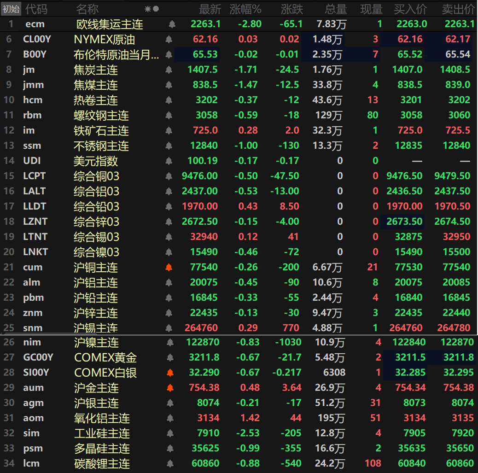Toggle alert bell for 焦煤主连

click(x=169, y=85)
